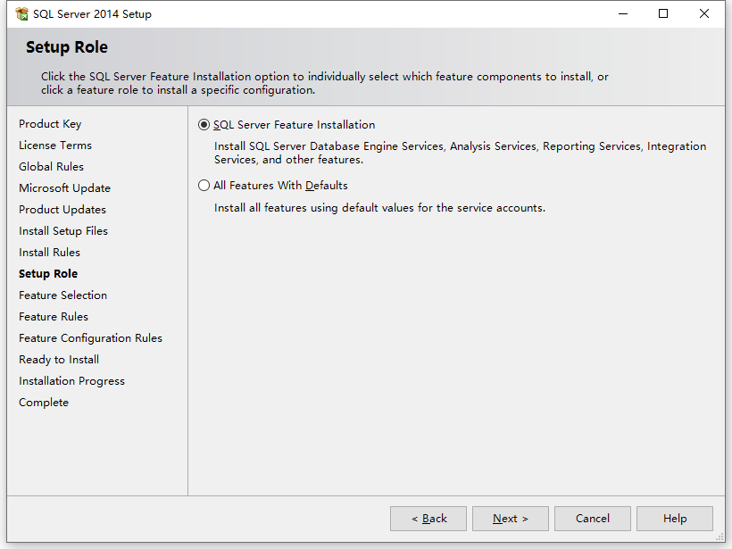Screen dimensions: 732x549
Task: Open the Installation Progress step
Action: (x=71, y=380)
